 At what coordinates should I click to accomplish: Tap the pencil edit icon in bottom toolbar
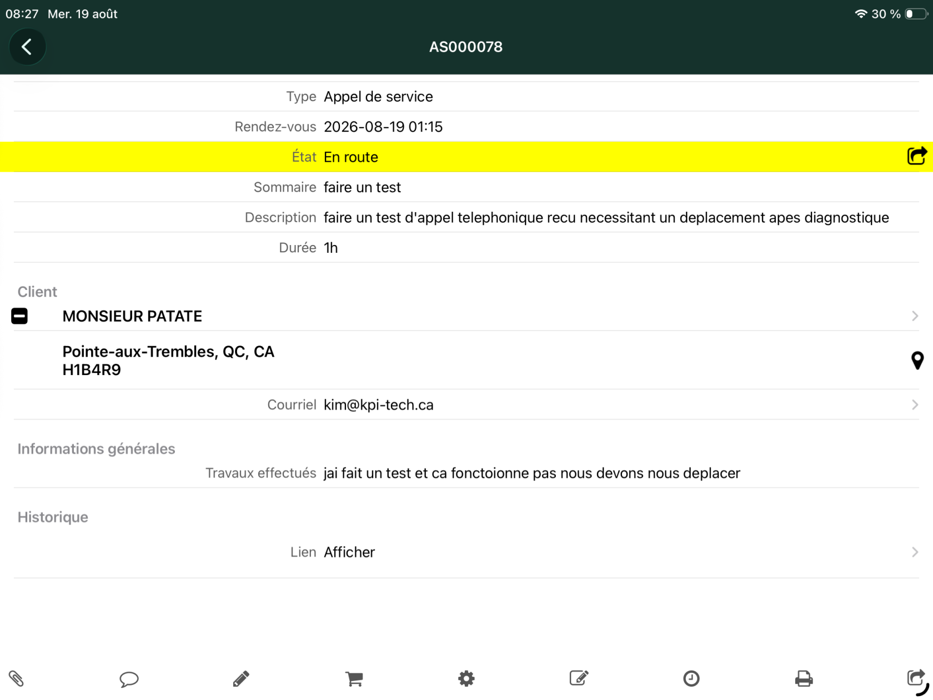click(x=241, y=678)
